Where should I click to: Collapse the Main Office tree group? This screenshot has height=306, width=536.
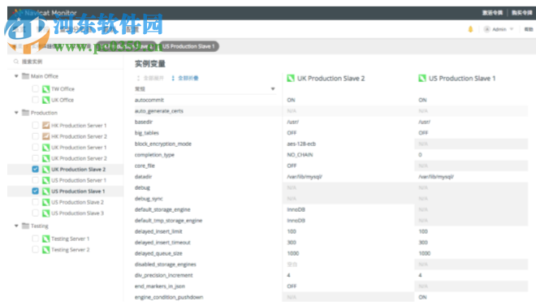[x=16, y=75]
